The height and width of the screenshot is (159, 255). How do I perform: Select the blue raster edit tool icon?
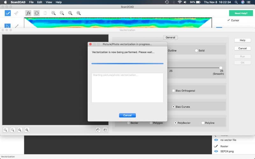click(8, 13)
